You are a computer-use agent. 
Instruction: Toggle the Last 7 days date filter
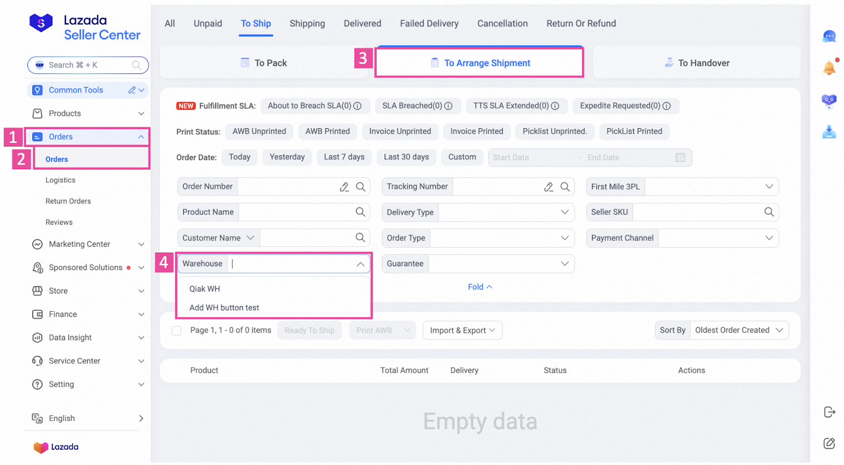pyautogui.click(x=344, y=157)
